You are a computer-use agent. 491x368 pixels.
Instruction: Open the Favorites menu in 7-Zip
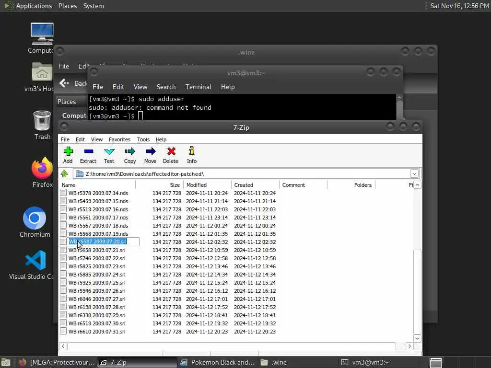119,139
